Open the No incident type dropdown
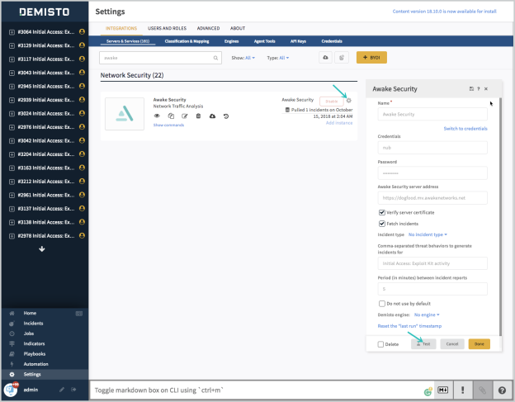 (x=428, y=234)
